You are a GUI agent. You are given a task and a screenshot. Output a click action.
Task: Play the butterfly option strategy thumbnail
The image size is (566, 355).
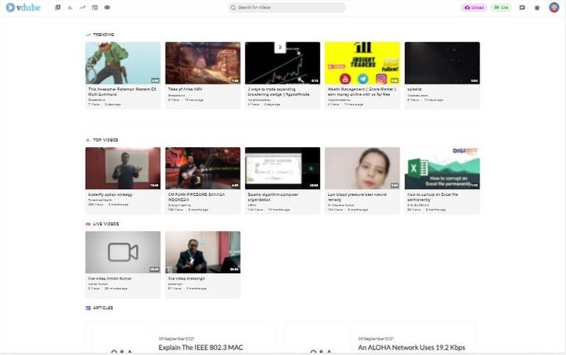pos(123,168)
